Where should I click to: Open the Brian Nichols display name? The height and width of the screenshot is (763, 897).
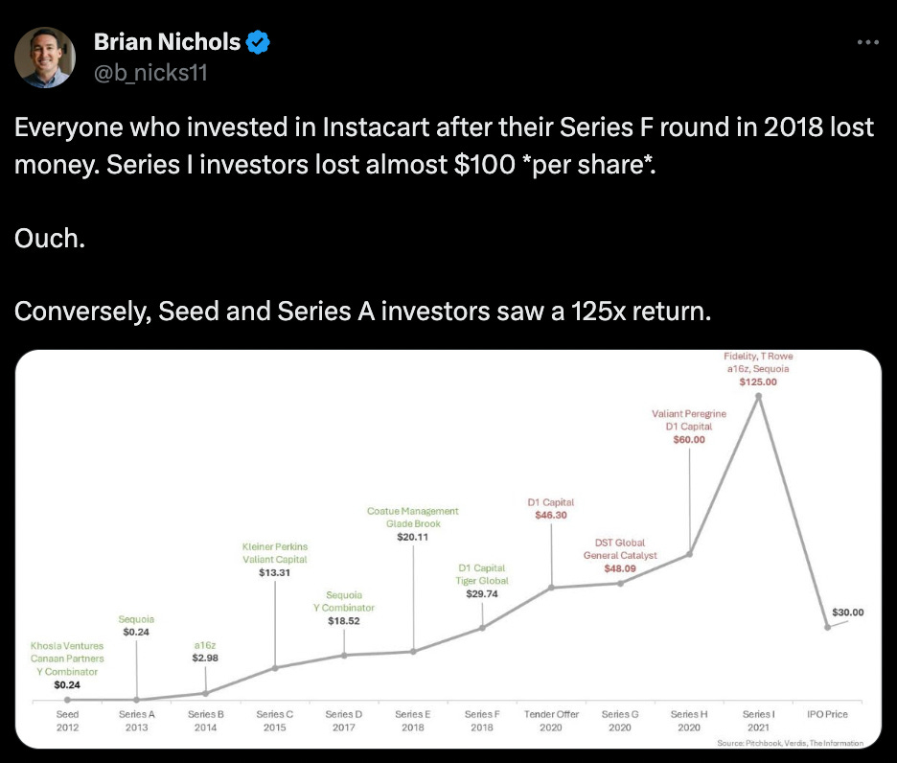click(167, 42)
